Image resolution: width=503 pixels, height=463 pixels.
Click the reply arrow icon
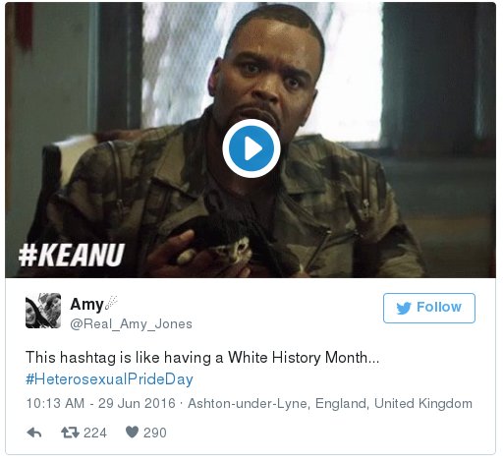coord(34,433)
